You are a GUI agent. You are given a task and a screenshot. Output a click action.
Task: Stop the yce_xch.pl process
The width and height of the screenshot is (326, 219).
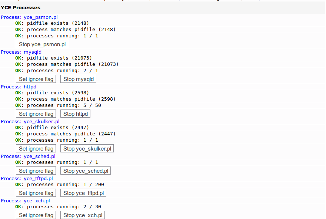click(82, 215)
